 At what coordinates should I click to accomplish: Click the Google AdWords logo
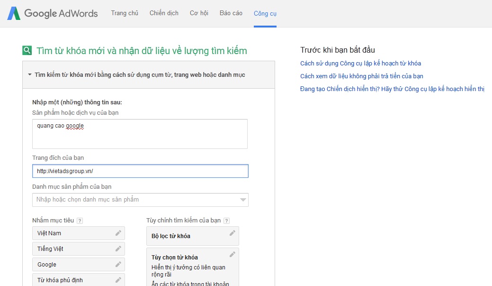click(x=53, y=13)
